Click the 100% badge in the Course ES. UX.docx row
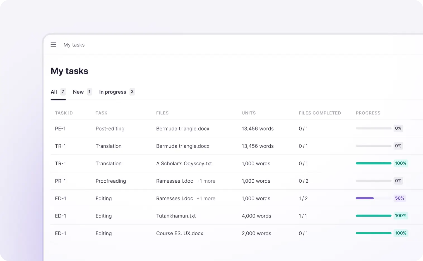Image resolution: width=423 pixels, height=261 pixels. [401, 233]
